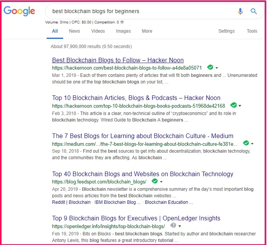
Task: Click the openledger.info/insights URL text
Action: pyautogui.click(x=109, y=226)
